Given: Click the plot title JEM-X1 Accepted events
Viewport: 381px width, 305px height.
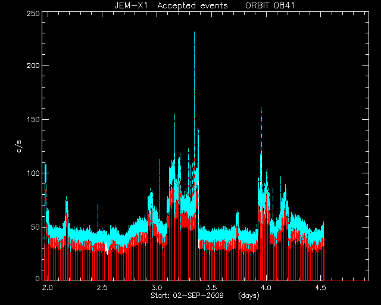Looking at the screenshot, I should (171, 5).
